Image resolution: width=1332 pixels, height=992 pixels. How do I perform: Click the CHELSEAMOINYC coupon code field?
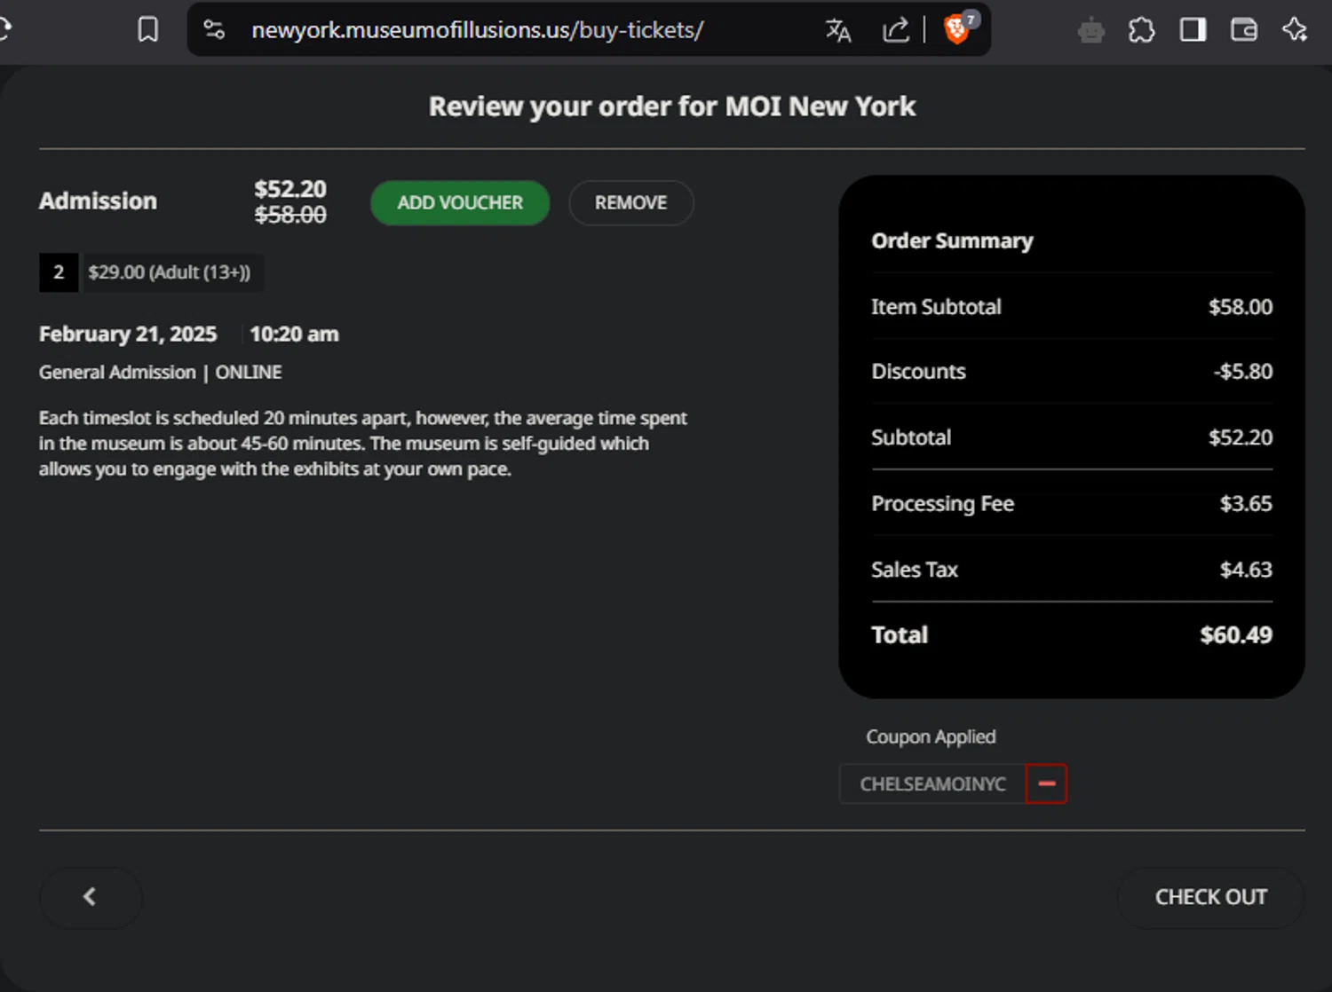coord(932,783)
